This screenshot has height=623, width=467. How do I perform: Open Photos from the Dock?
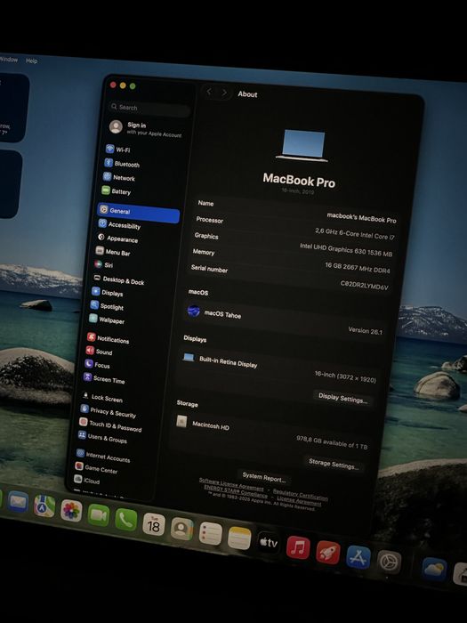[x=71, y=511]
